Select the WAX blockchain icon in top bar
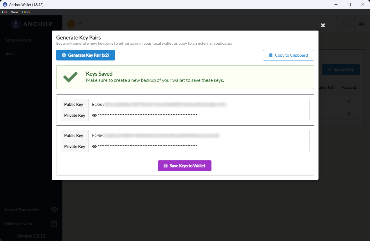The image size is (370, 241). click(71, 24)
